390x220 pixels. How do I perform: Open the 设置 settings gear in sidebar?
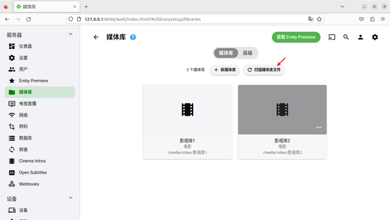pos(40,58)
